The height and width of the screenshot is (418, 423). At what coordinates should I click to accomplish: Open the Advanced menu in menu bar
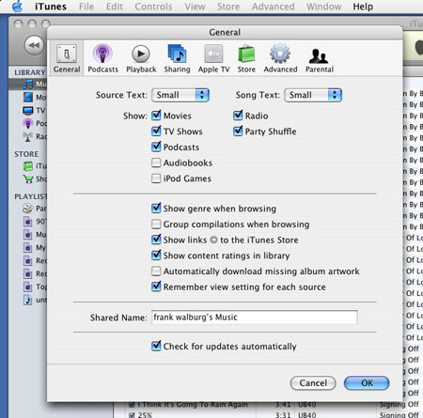tap(274, 7)
